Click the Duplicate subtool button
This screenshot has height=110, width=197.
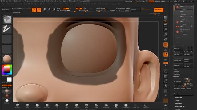[x=178, y=61]
